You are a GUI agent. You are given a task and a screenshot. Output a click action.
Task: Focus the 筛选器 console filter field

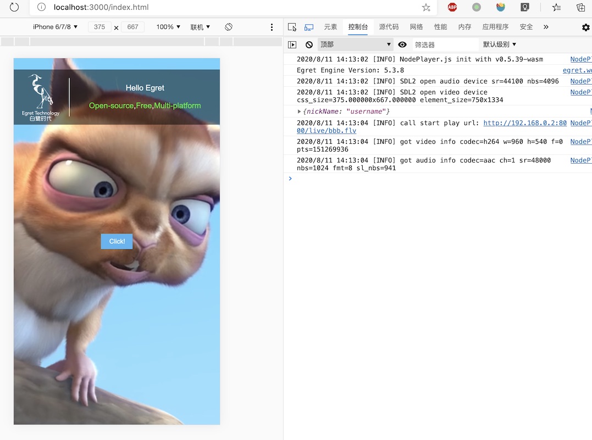(445, 44)
